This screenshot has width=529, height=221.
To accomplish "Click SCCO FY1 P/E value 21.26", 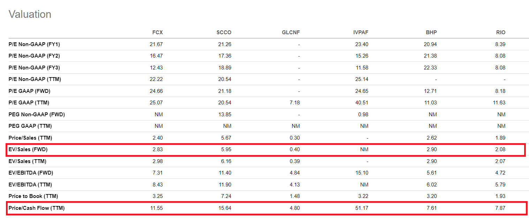I will [x=225, y=44].
